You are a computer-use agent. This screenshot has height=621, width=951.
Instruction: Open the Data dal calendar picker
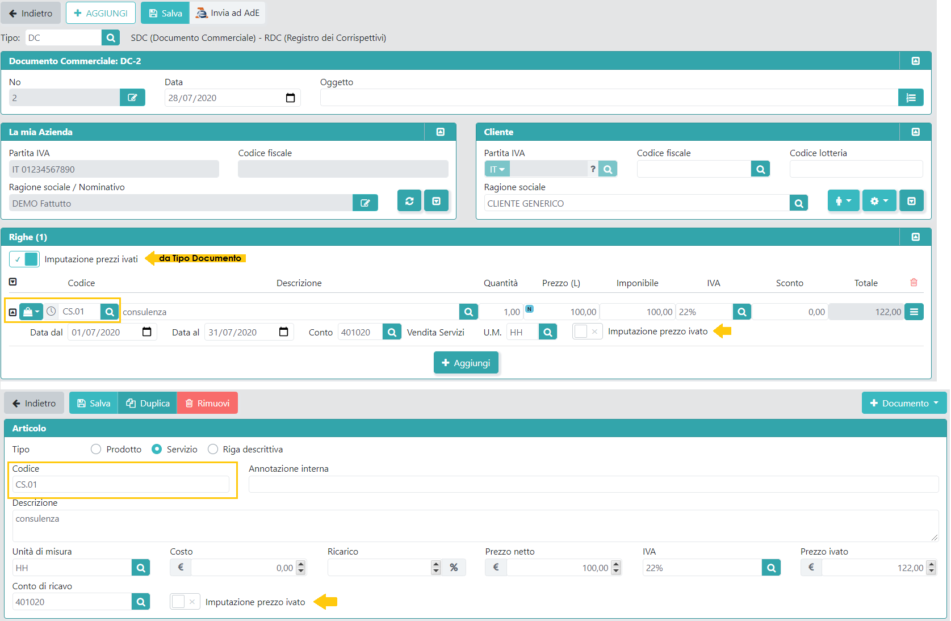coord(146,332)
